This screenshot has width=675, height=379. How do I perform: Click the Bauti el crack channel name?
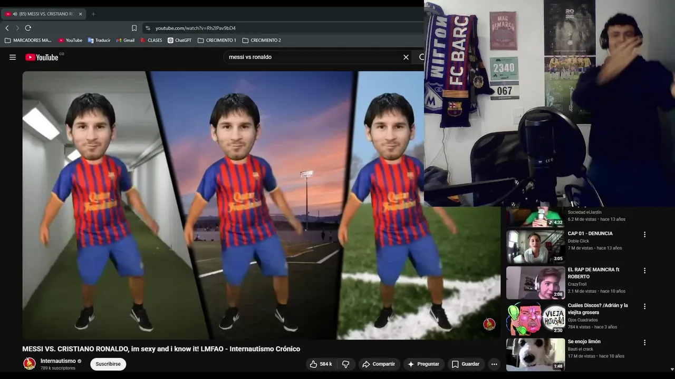[581, 349]
